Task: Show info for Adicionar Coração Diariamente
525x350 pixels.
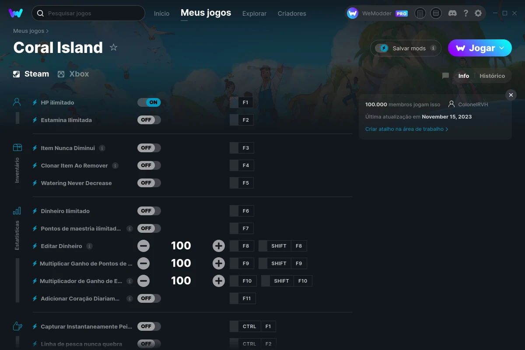Action: (x=129, y=298)
